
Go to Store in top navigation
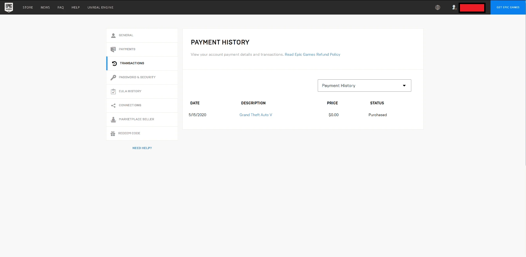(x=28, y=7)
